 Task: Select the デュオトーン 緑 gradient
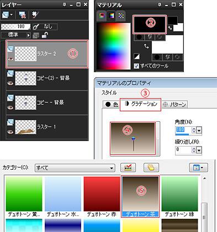coord(179,197)
